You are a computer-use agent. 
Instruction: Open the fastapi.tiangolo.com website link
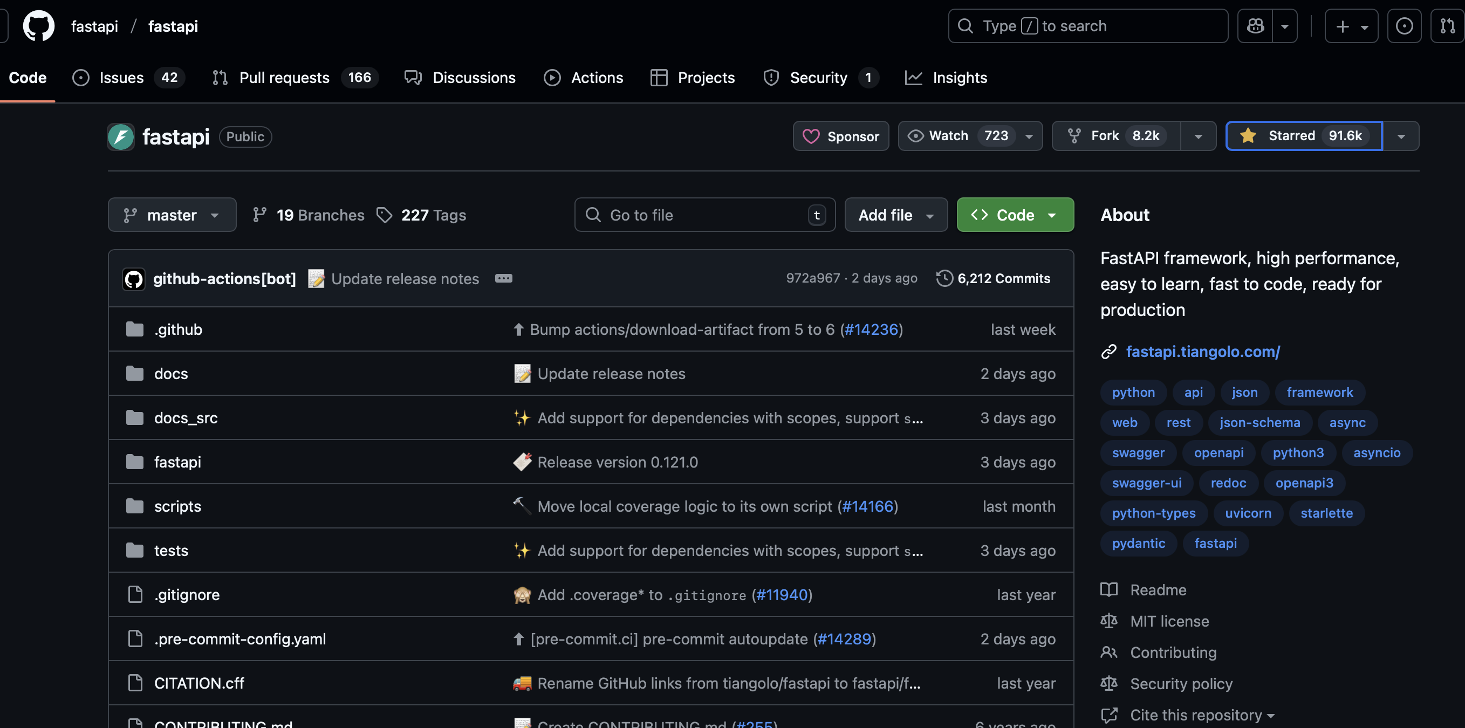[1203, 352]
